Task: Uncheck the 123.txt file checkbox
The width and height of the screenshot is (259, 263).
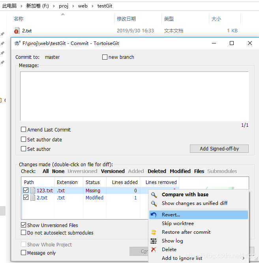Action: 26,190
